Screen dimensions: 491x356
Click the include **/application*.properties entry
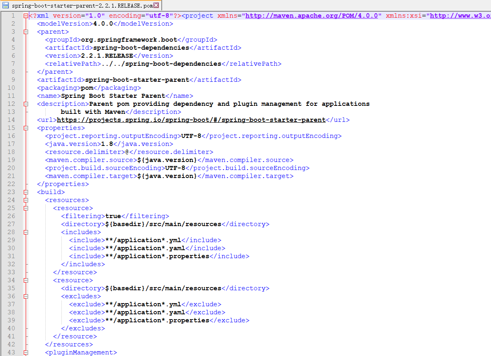point(159,256)
